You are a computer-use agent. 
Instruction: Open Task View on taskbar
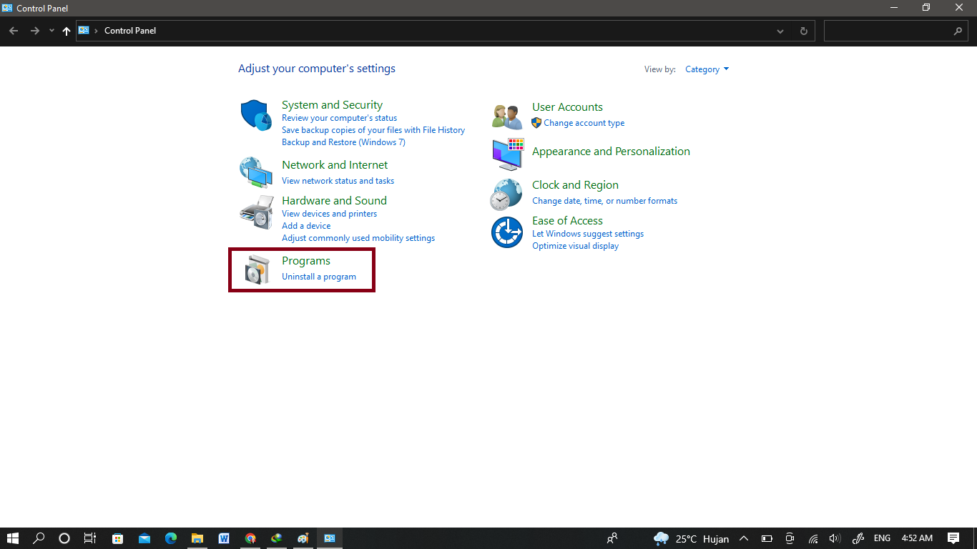click(90, 538)
